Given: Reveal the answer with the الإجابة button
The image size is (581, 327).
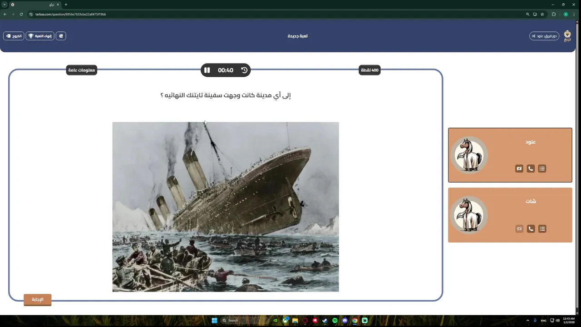Looking at the screenshot, I should (37, 300).
